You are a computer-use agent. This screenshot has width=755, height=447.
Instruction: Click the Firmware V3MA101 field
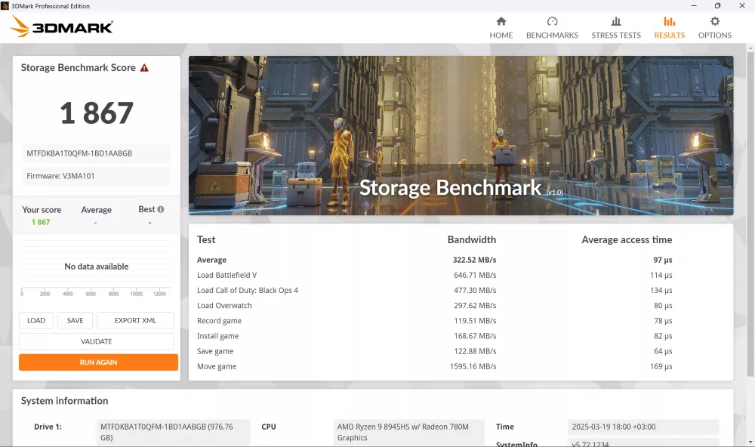95,176
